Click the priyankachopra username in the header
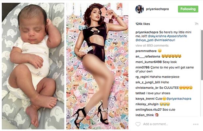203x131 pixels. (157, 9)
